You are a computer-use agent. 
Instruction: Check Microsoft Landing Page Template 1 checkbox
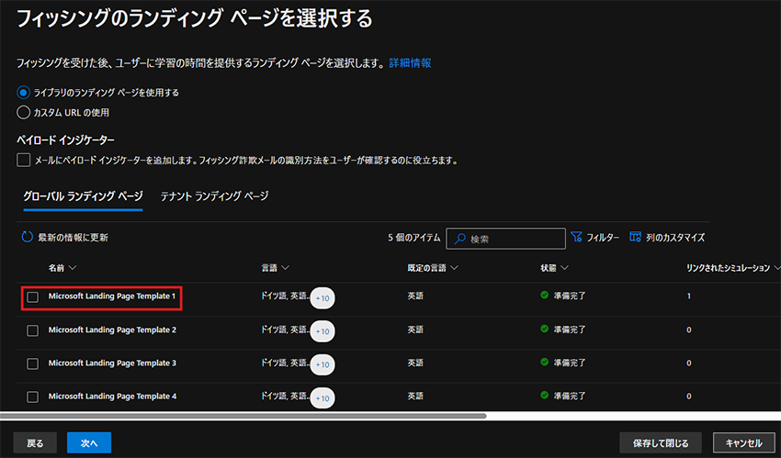coord(33,296)
